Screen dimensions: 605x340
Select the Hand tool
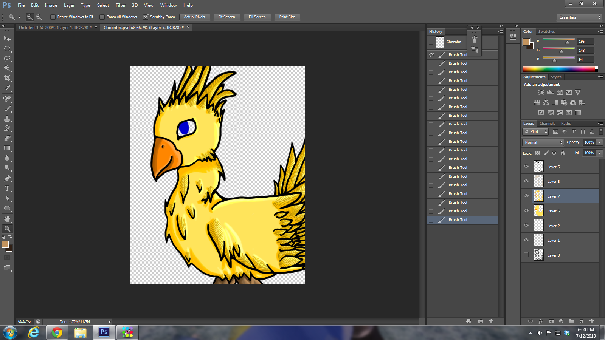[x=7, y=219]
